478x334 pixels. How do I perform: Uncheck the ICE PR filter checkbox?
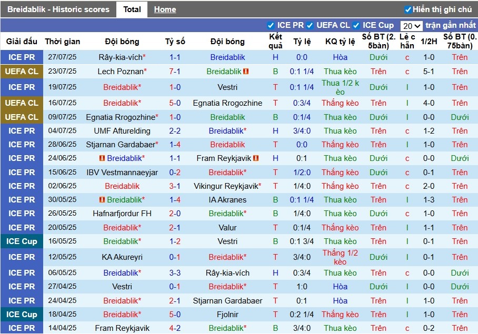[x=271, y=26]
